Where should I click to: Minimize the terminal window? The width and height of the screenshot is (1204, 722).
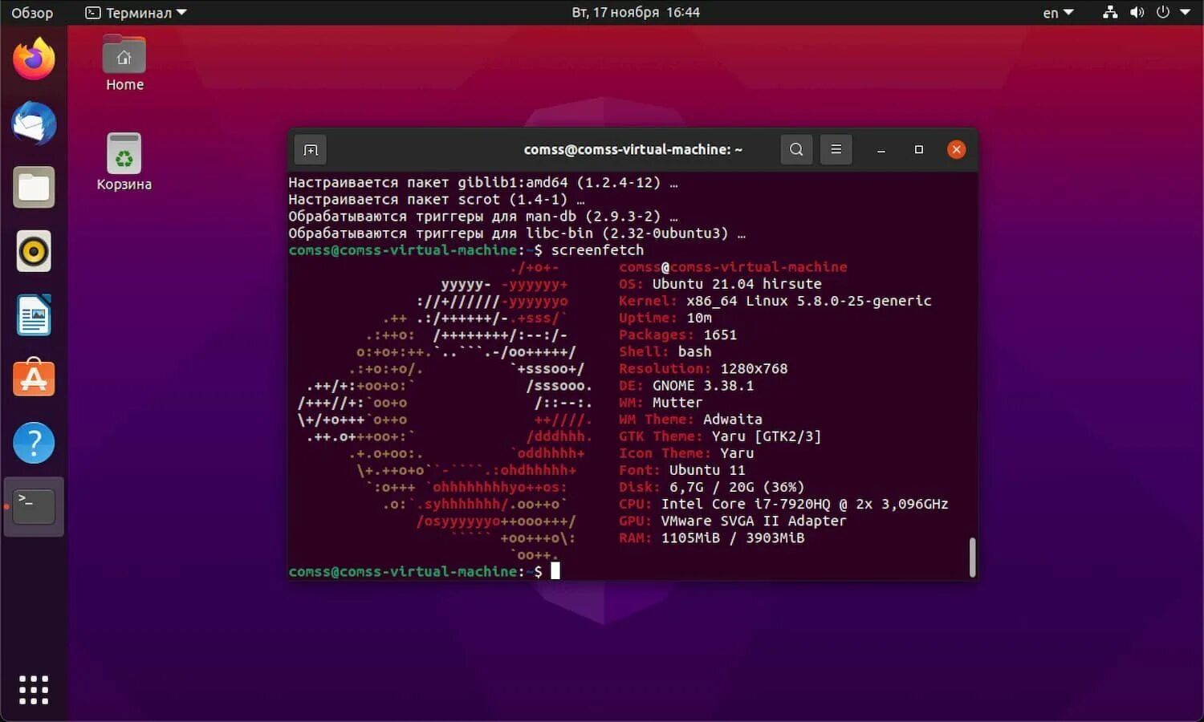pos(881,150)
